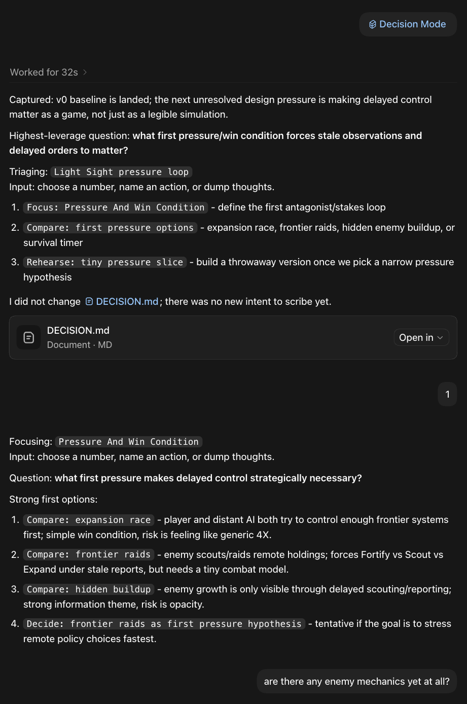Viewport: 467px width, 704px height.
Task: Pick the 'Compare: frontier raids' option
Action: (89, 554)
